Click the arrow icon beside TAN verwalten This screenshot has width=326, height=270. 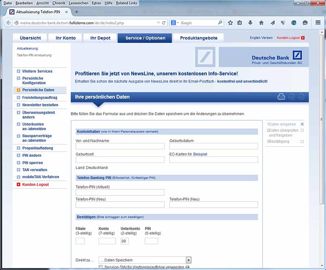18,170
